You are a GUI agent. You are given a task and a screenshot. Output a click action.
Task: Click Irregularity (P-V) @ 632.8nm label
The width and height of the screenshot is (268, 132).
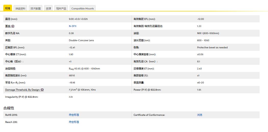[22, 97]
